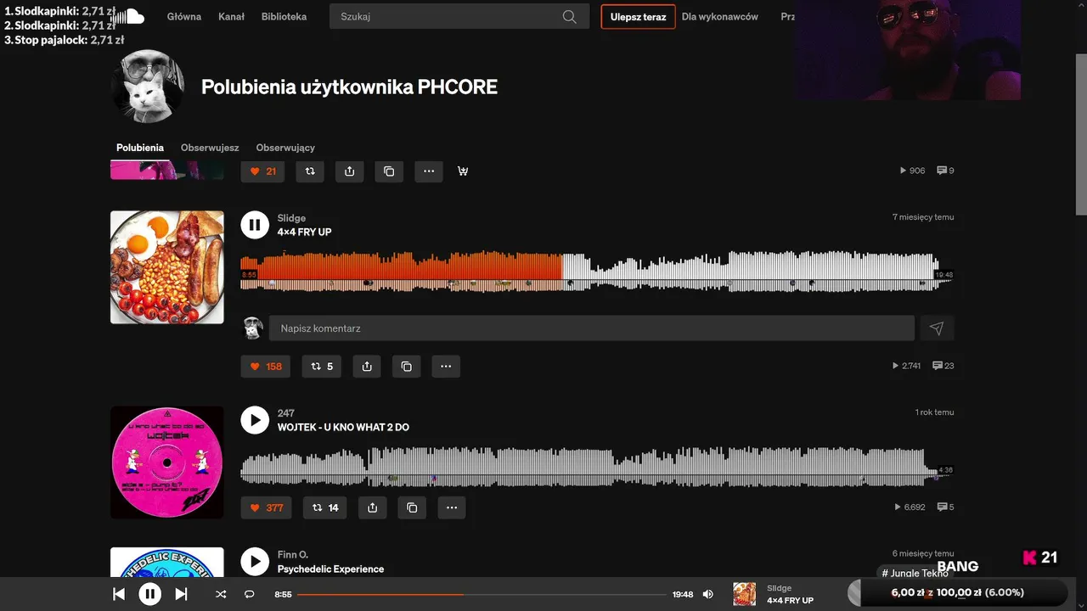Click the pink WOJTEK vinyl artwork
Image resolution: width=1087 pixels, height=611 pixels.
167,462
